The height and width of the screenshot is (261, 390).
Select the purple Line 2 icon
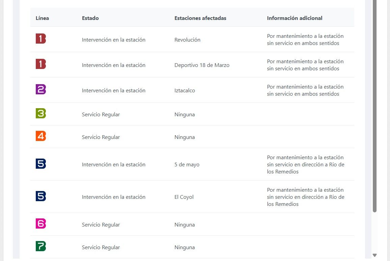click(41, 89)
